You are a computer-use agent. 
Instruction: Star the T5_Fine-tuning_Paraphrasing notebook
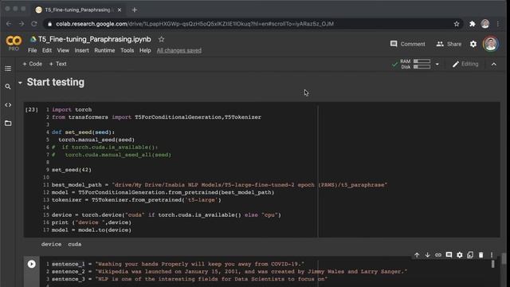(161, 39)
